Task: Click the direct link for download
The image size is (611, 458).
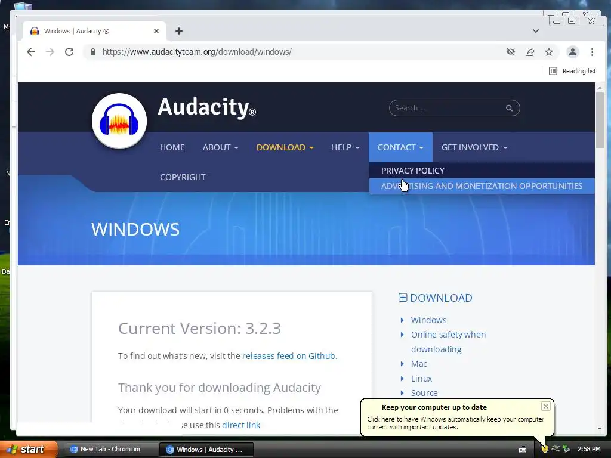Action: [241, 425]
